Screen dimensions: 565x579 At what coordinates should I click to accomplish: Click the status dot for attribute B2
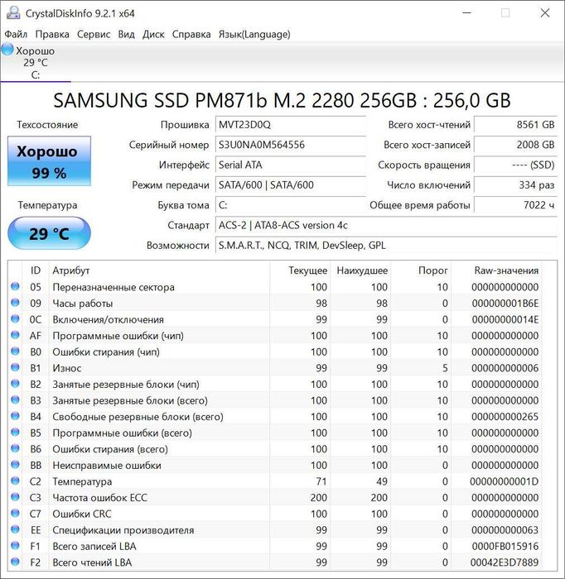coord(15,383)
